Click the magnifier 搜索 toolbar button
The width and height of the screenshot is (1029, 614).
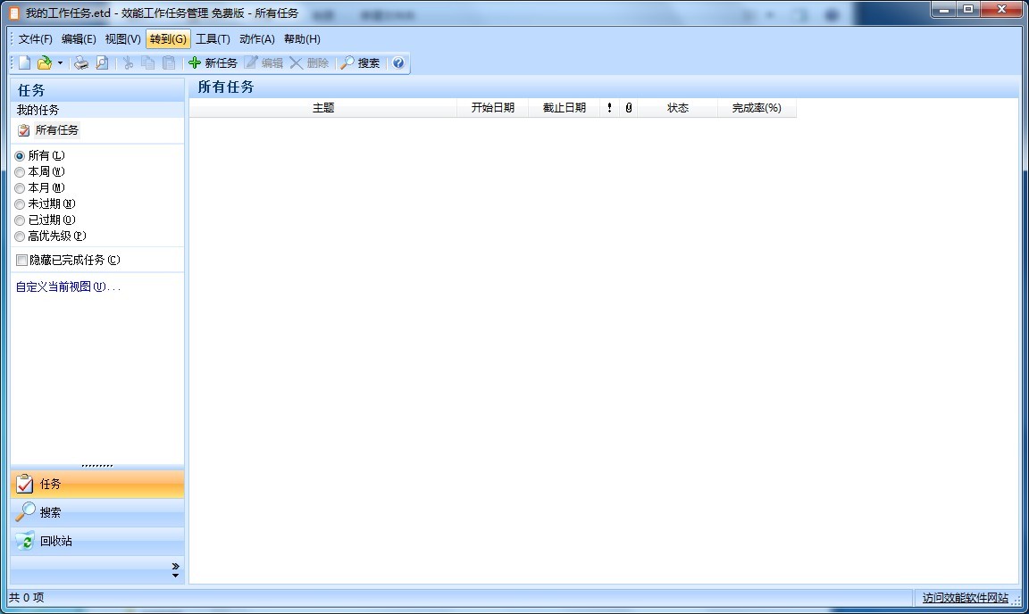tap(360, 62)
